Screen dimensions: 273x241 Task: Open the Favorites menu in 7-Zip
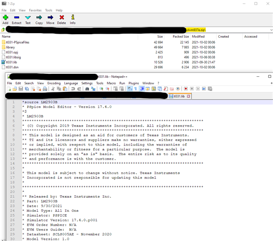pyautogui.click(x=35, y=10)
